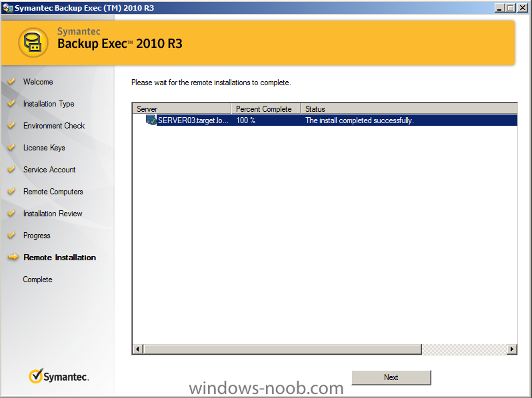The height and width of the screenshot is (398, 532).
Task: Click the checkmark next to Environment Check
Action: pos(11,125)
